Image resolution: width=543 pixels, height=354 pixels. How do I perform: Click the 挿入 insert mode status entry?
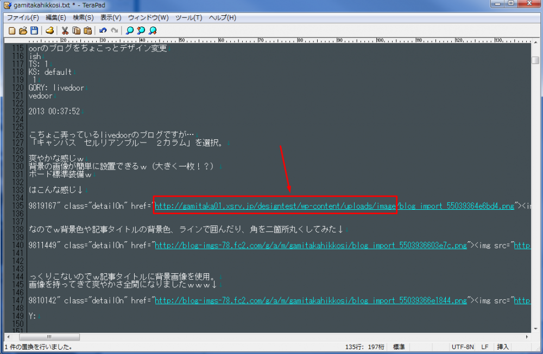point(503,347)
